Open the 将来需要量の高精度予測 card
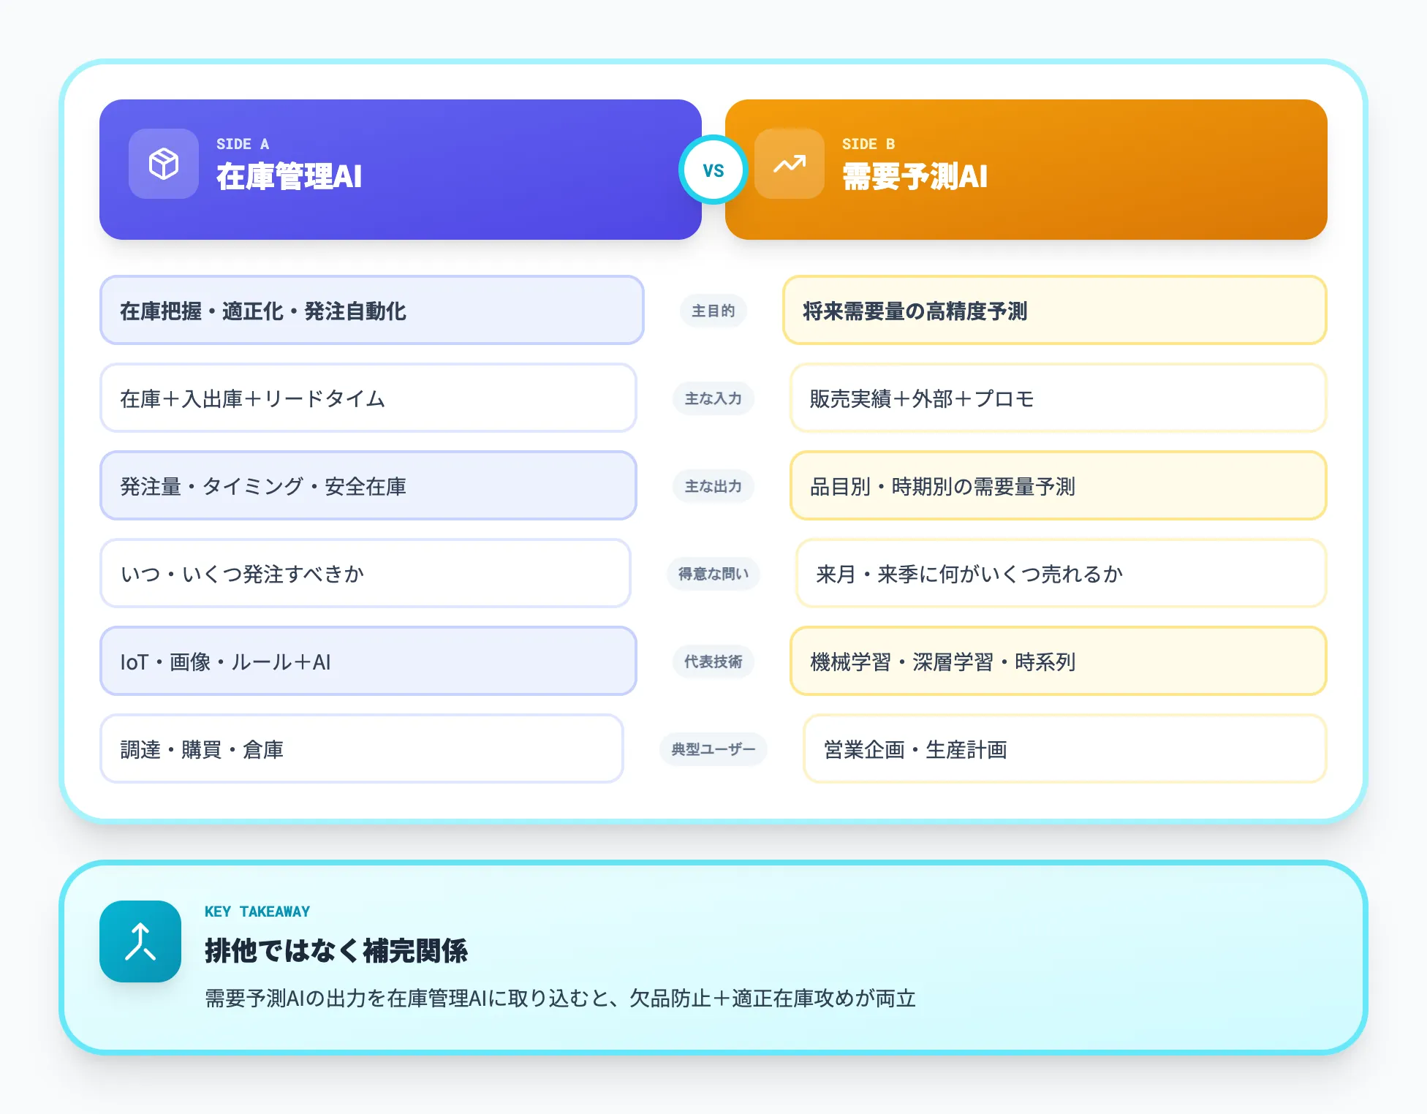This screenshot has height=1114, width=1427. (1056, 310)
